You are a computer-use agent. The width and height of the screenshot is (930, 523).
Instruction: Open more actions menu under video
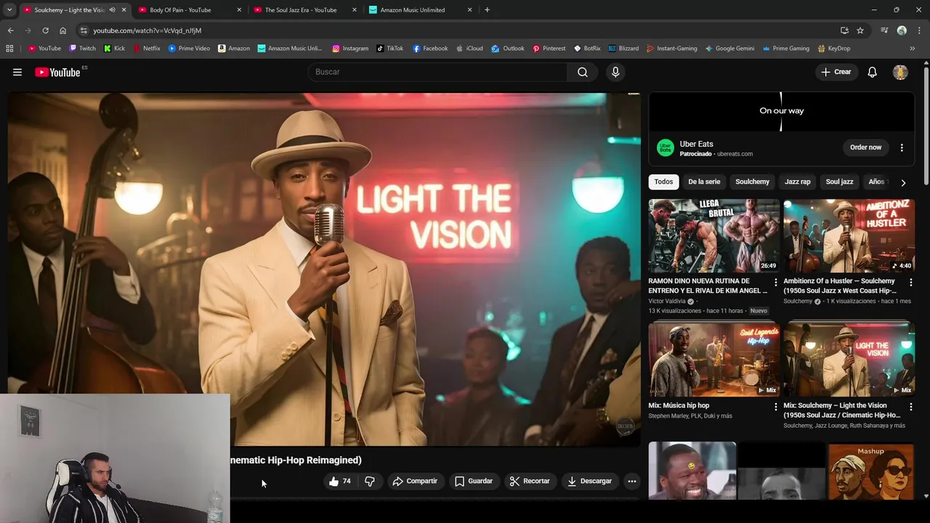pyautogui.click(x=631, y=481)
